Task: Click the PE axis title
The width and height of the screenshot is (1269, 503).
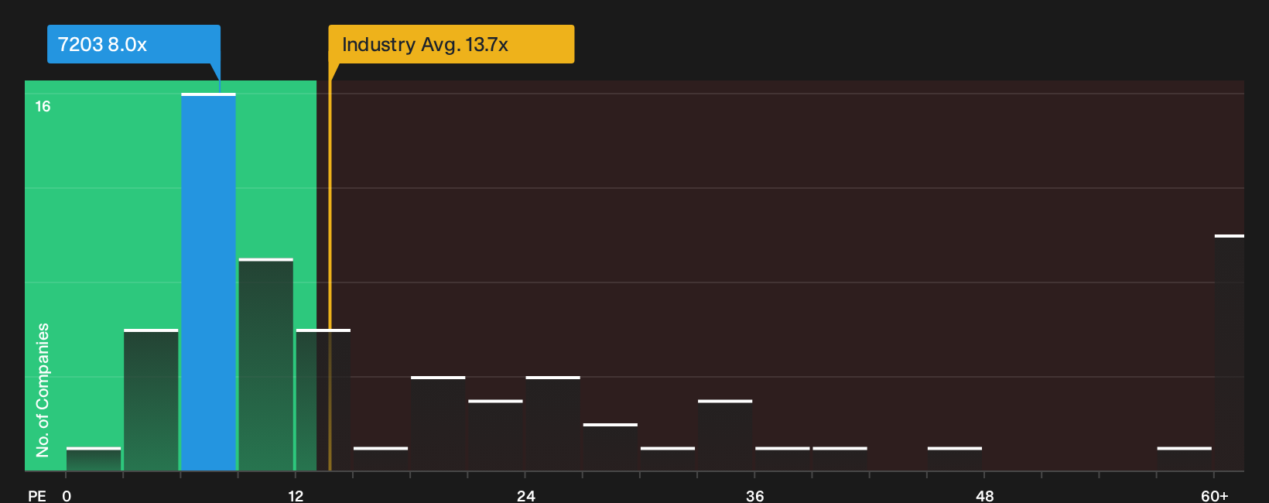Action: pyautogui.click(x=37, y=495)
